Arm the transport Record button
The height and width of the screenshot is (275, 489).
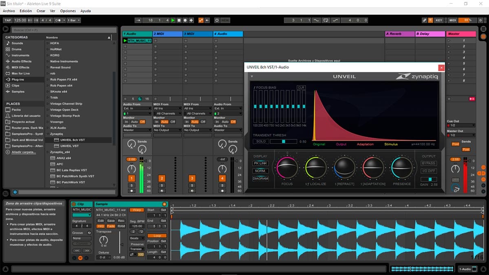tap(185, 20)
